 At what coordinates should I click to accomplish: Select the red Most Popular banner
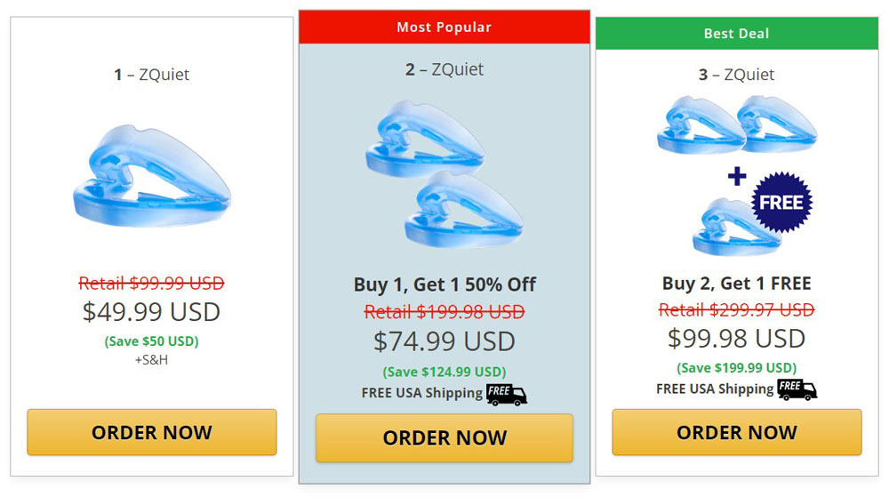pos(444,27)
